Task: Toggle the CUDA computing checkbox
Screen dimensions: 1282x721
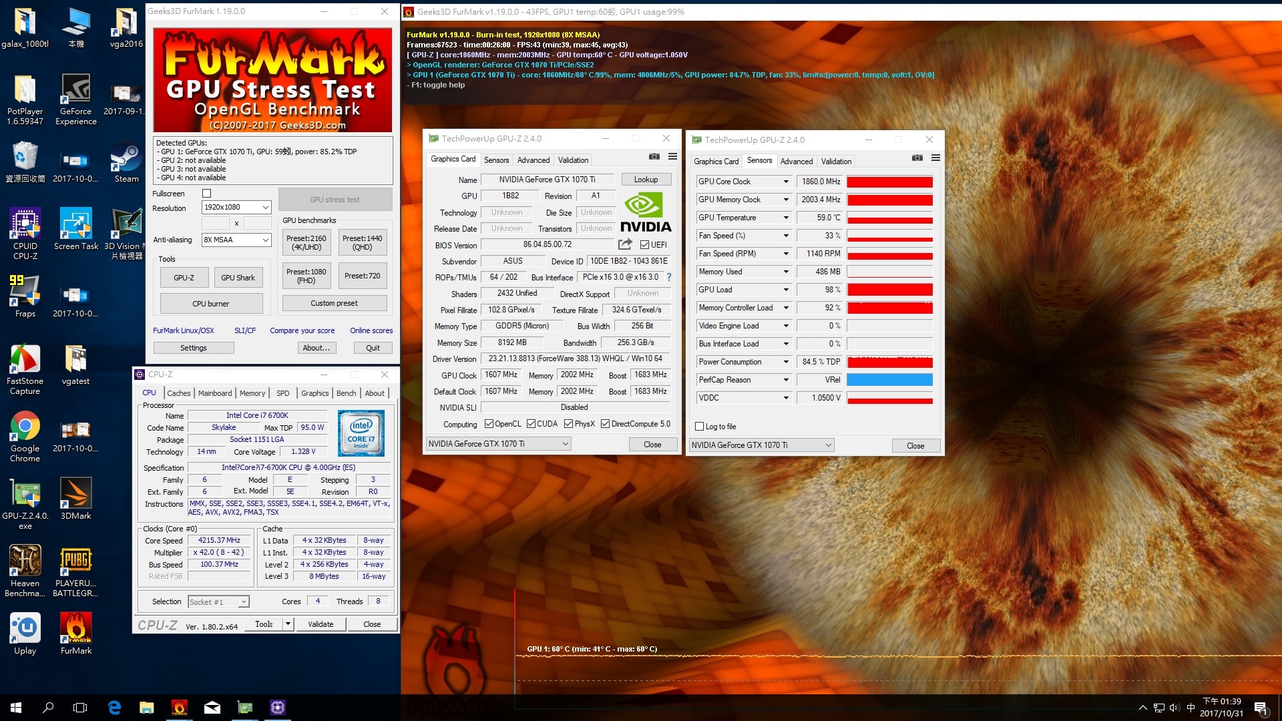Action: 531,424
